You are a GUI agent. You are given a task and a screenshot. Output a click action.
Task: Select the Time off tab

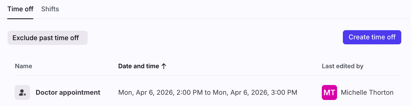coord(20,9)
